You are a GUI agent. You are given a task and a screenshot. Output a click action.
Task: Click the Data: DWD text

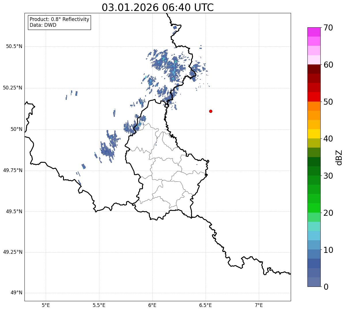43,25
